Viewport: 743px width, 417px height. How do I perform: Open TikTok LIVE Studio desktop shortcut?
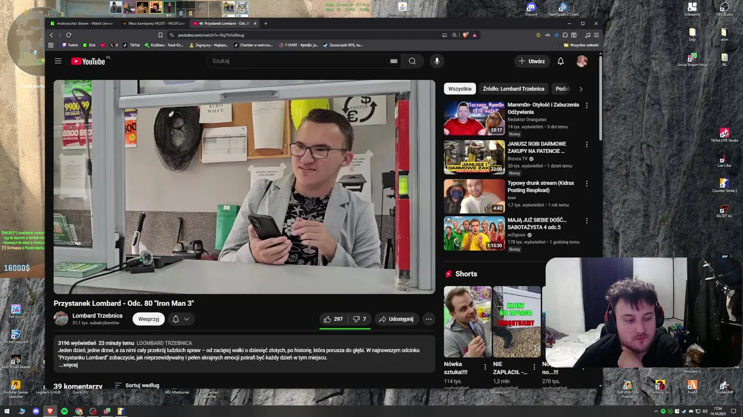pos(724,136)
